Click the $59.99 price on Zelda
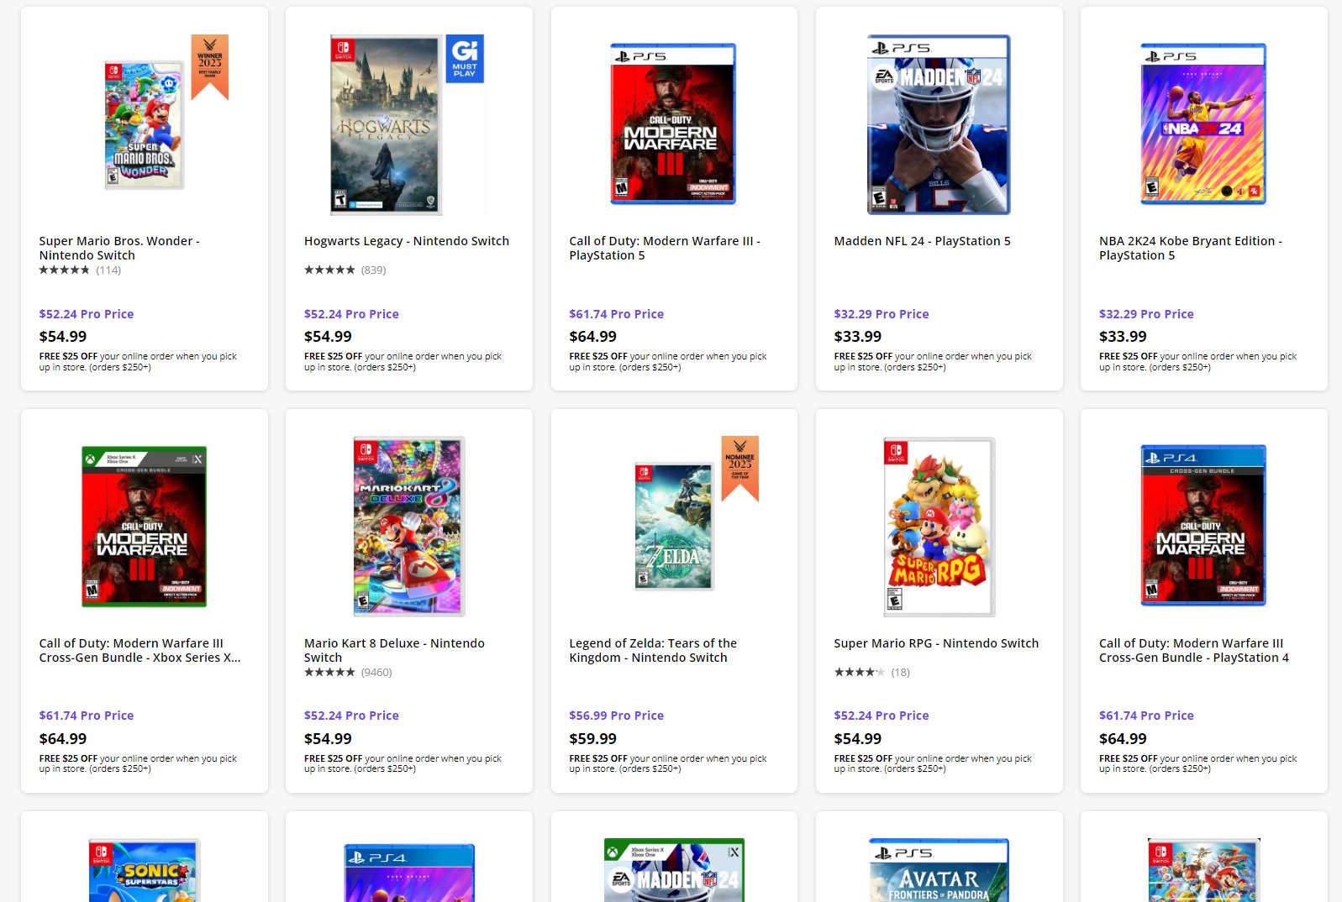Image resolution: width=1342 pixels, height=902 pixels. [x=592, y=739]
